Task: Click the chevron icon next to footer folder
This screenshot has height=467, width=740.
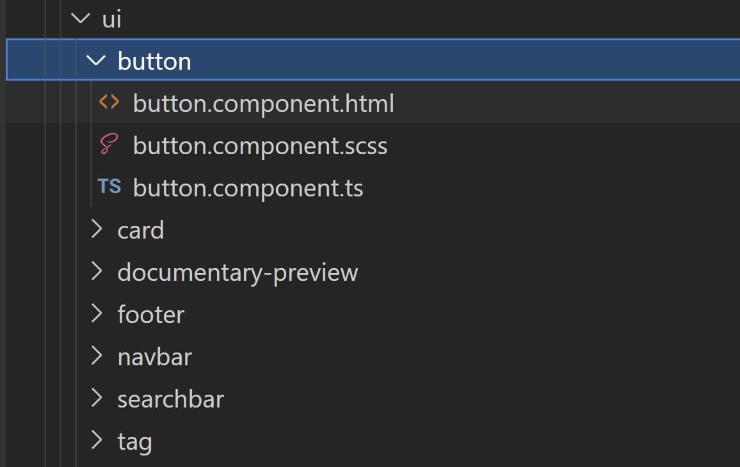Action: pyautogui.click(x=97, y=314)
